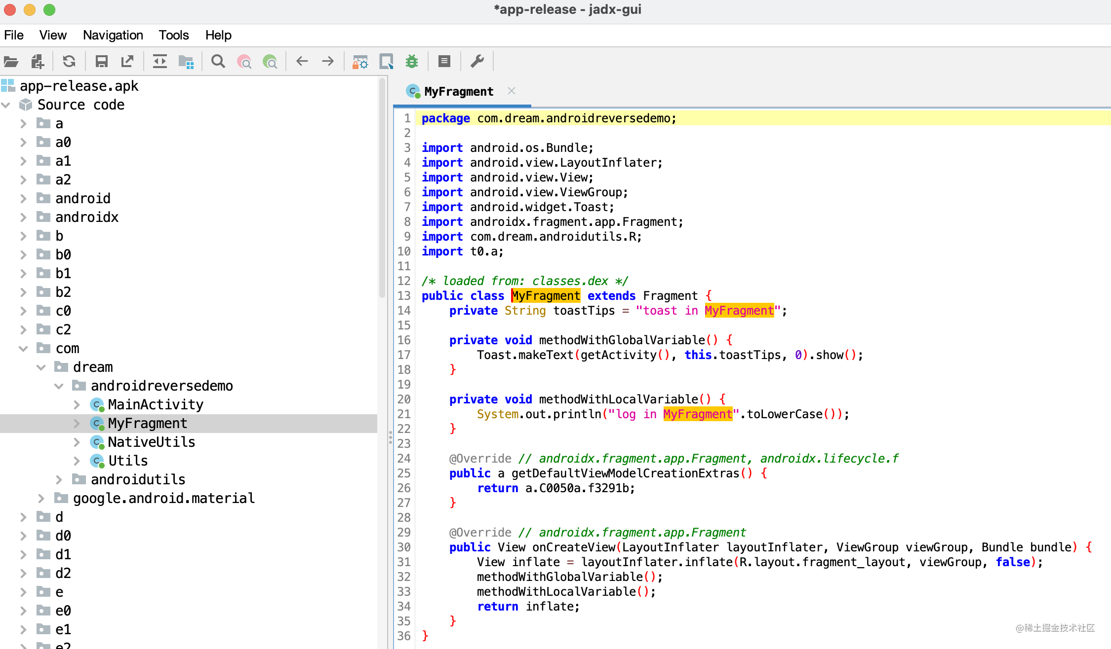Collapse the com package folder
Viewport: 1111px width, 649px height.
tap(23, 349)
